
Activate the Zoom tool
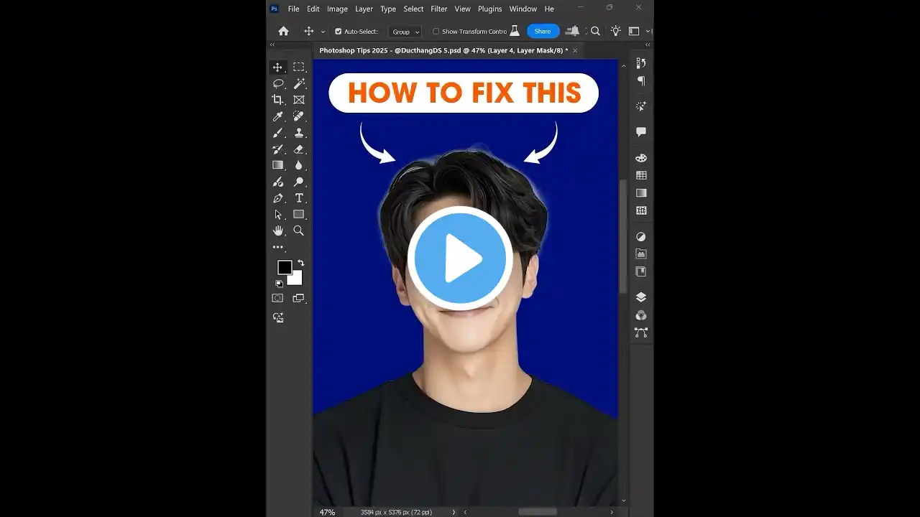point(298,230)
